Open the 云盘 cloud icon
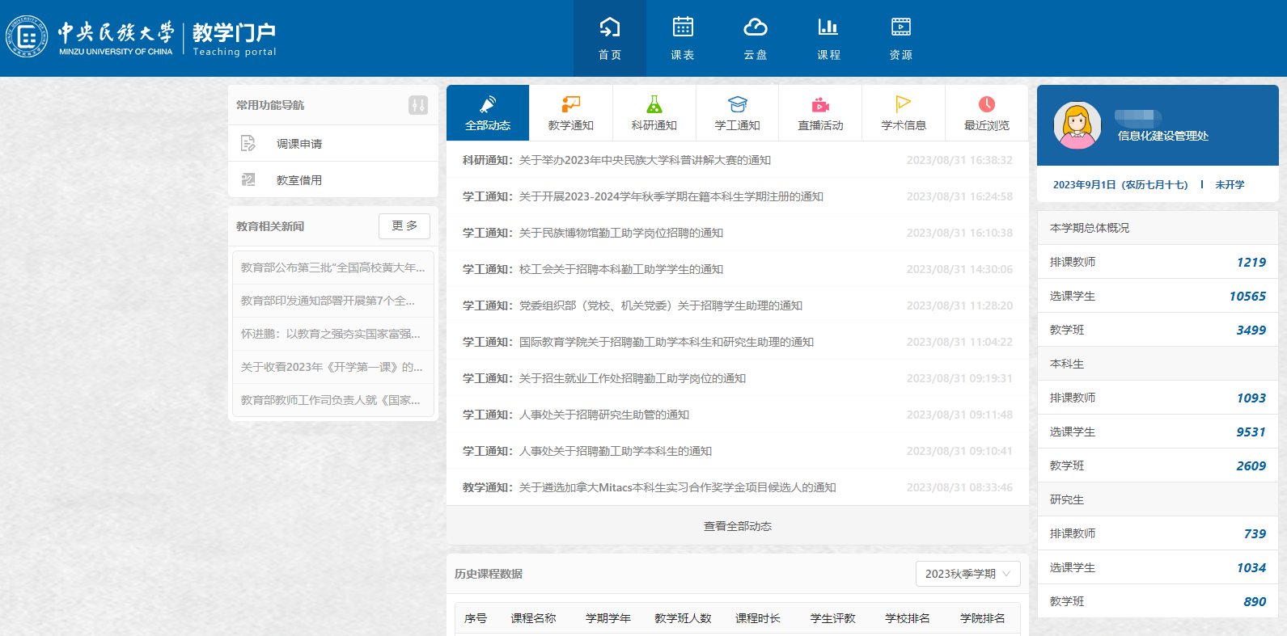Viewport: 1287px width, 636px height. (x=756, y=27)
